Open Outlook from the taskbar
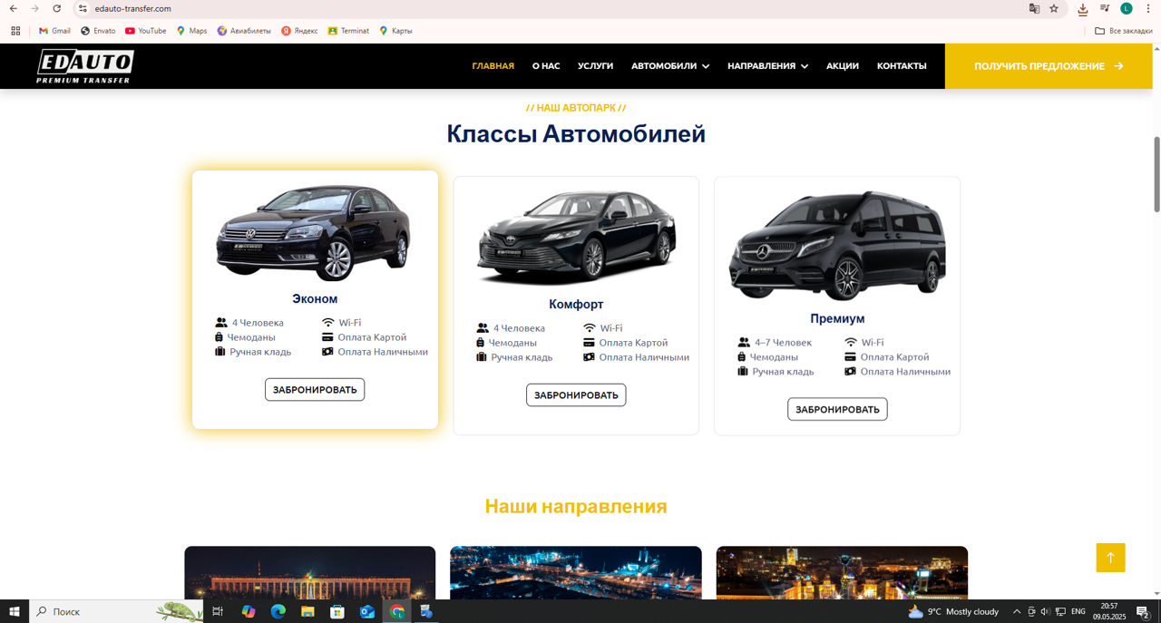Viewport: 1161px width, 623px height. click(367, 612)
